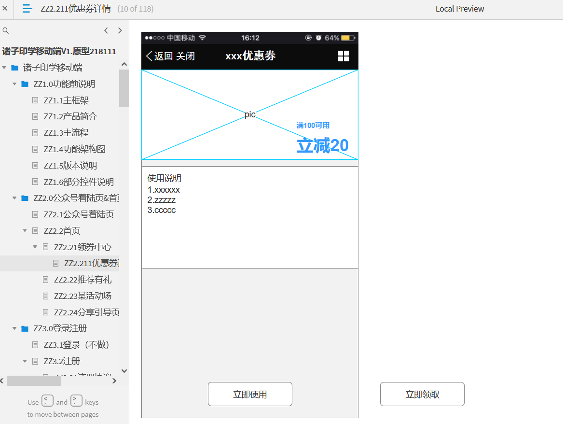Click the 满100可用 label

[313, 126]
